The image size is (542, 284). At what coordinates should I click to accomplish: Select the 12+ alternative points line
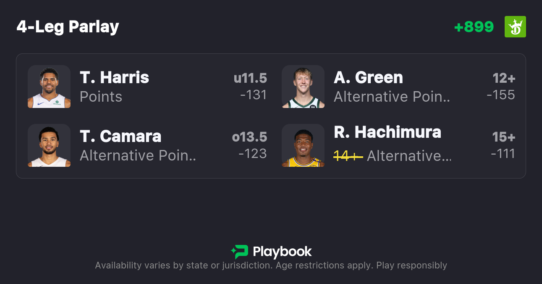pos(504,79)
